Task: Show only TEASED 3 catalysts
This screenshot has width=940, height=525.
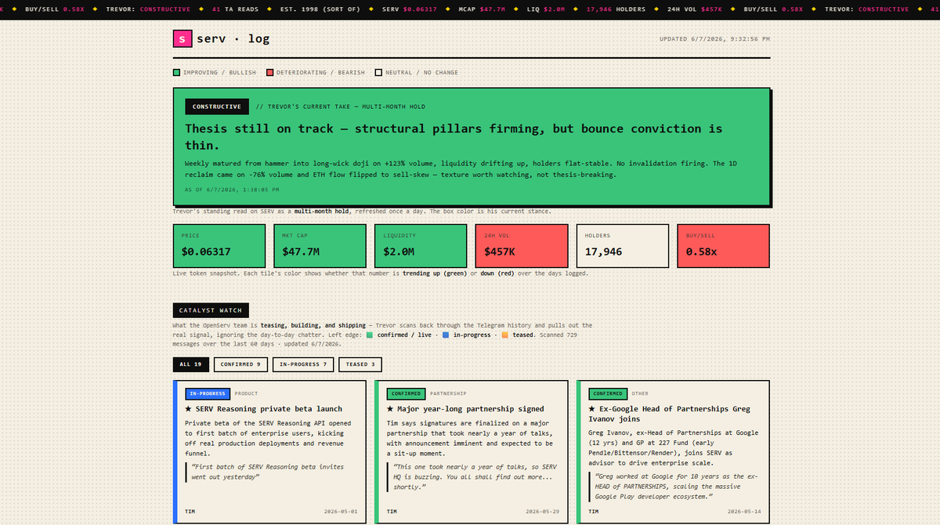Action: coord(361,364)
